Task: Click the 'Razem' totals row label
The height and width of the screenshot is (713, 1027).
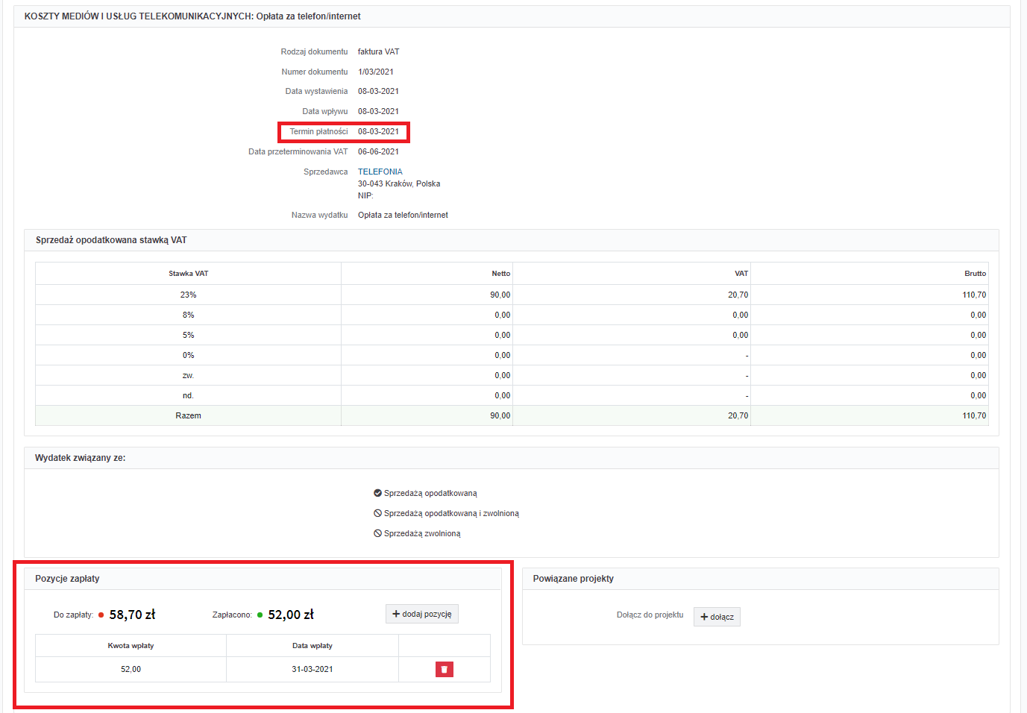Action: [x=188, y=415]
